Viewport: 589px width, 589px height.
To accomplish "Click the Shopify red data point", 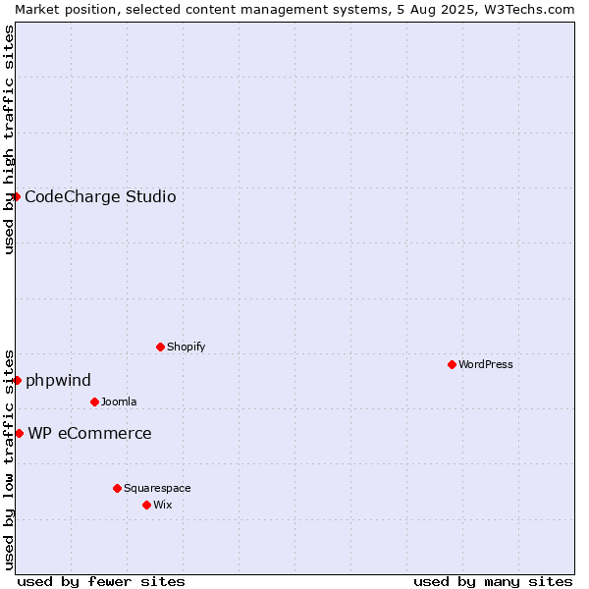I will [x=160, y=348].
